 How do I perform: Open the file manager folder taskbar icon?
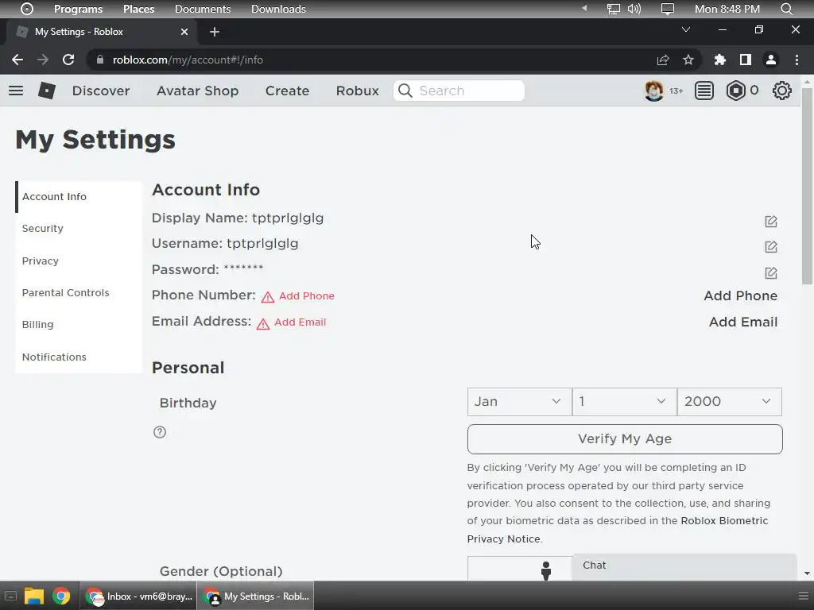(33, 596)
